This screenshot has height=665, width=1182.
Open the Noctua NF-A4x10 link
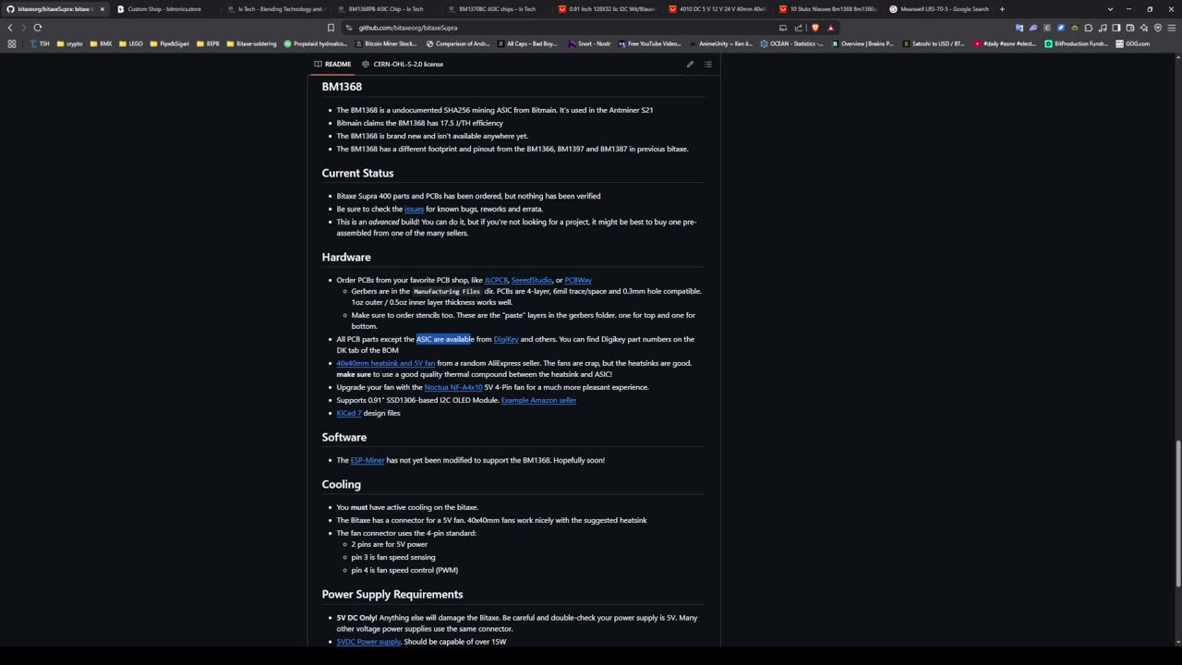[x=453, y=387]
